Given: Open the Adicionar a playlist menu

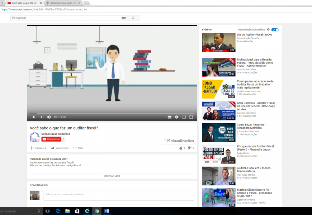Looking at the screenshot, I should [38, 148].
